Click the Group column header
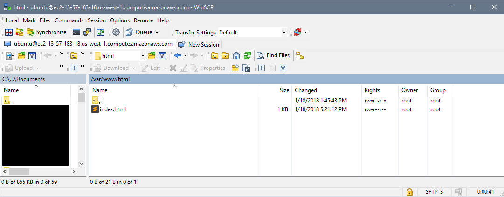This screenshot has width=504, height=197. tap(440, 90)
